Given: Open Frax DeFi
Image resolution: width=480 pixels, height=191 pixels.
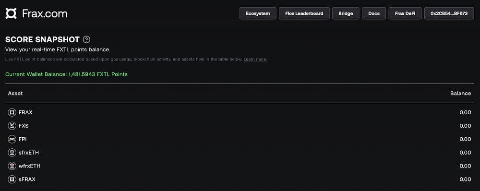Looking at the screenshot, I should pyautogui.click(x=405, y=13).
